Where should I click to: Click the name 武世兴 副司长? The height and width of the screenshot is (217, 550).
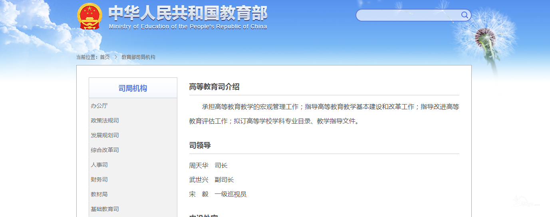point(211,180)
